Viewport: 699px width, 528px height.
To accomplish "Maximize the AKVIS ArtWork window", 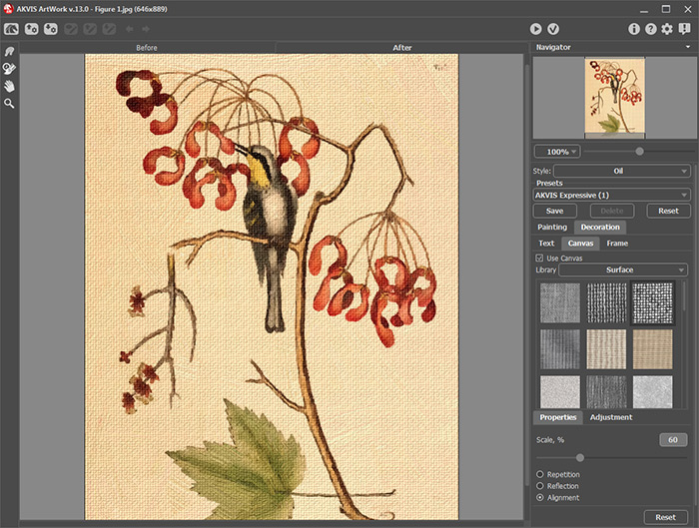I will click(666, 9).
